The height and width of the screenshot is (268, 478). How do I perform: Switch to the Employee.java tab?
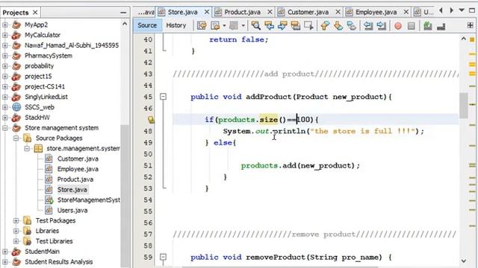pyautogui.click(x=376, y=12)
